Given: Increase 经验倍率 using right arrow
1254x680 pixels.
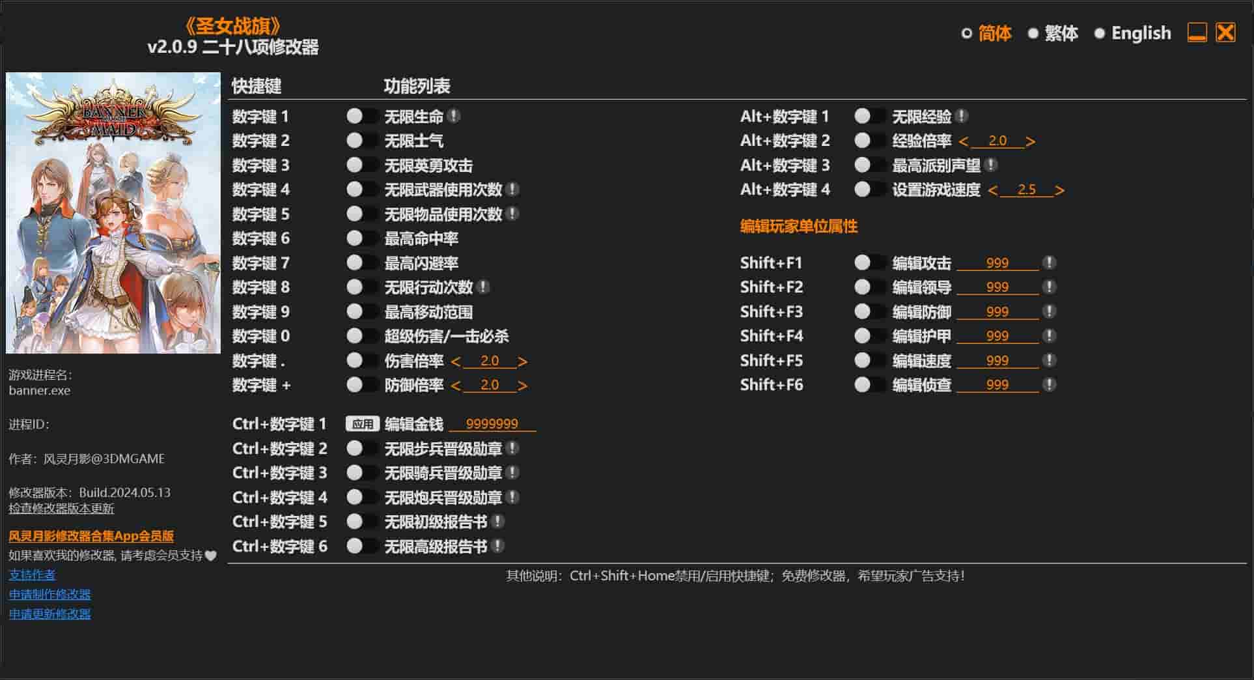Looking at the screenshot, I should (1030, 141).
